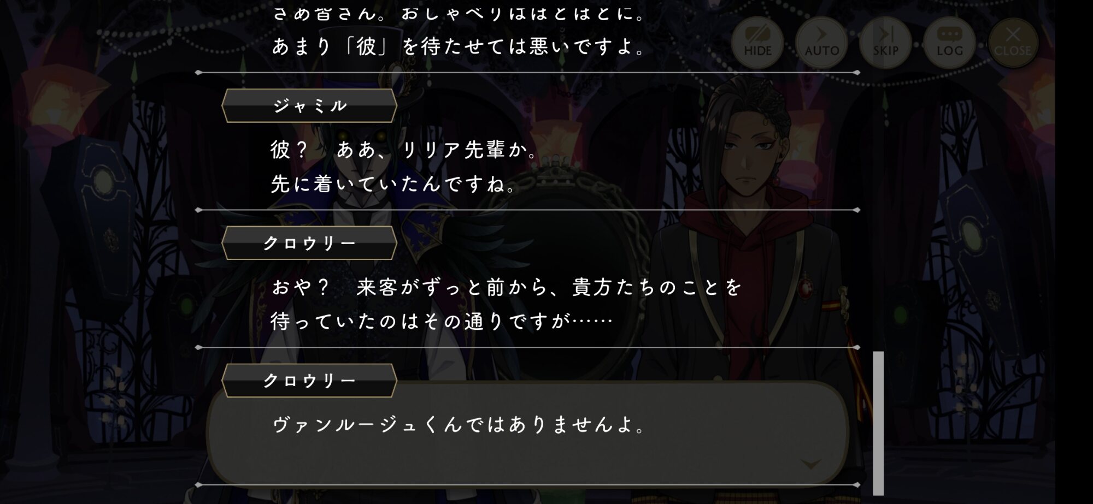Click the log scrollbar thumb
The height and width of the screenshot is (504, 1093).
click(x=878, y=423)
